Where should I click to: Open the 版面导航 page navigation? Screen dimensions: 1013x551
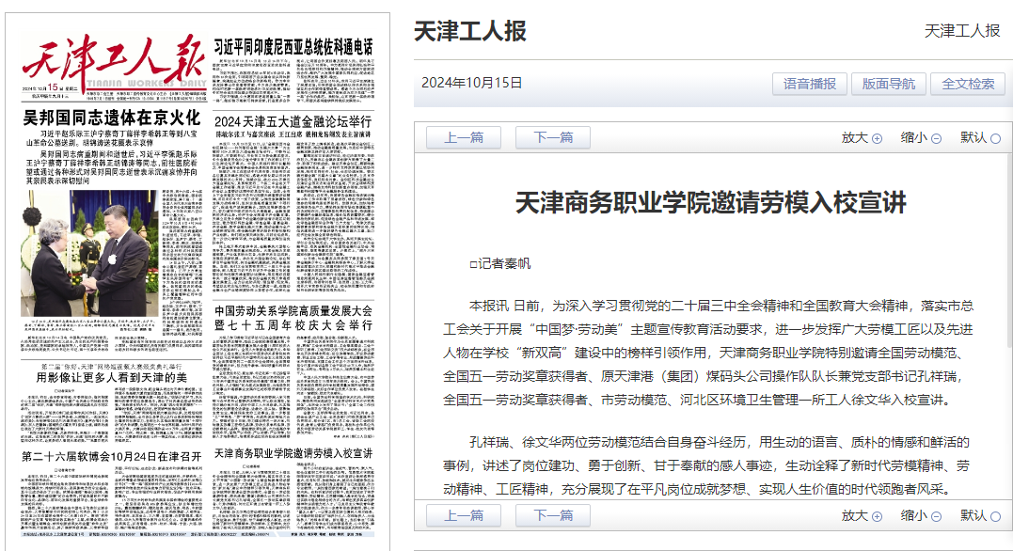889,84
